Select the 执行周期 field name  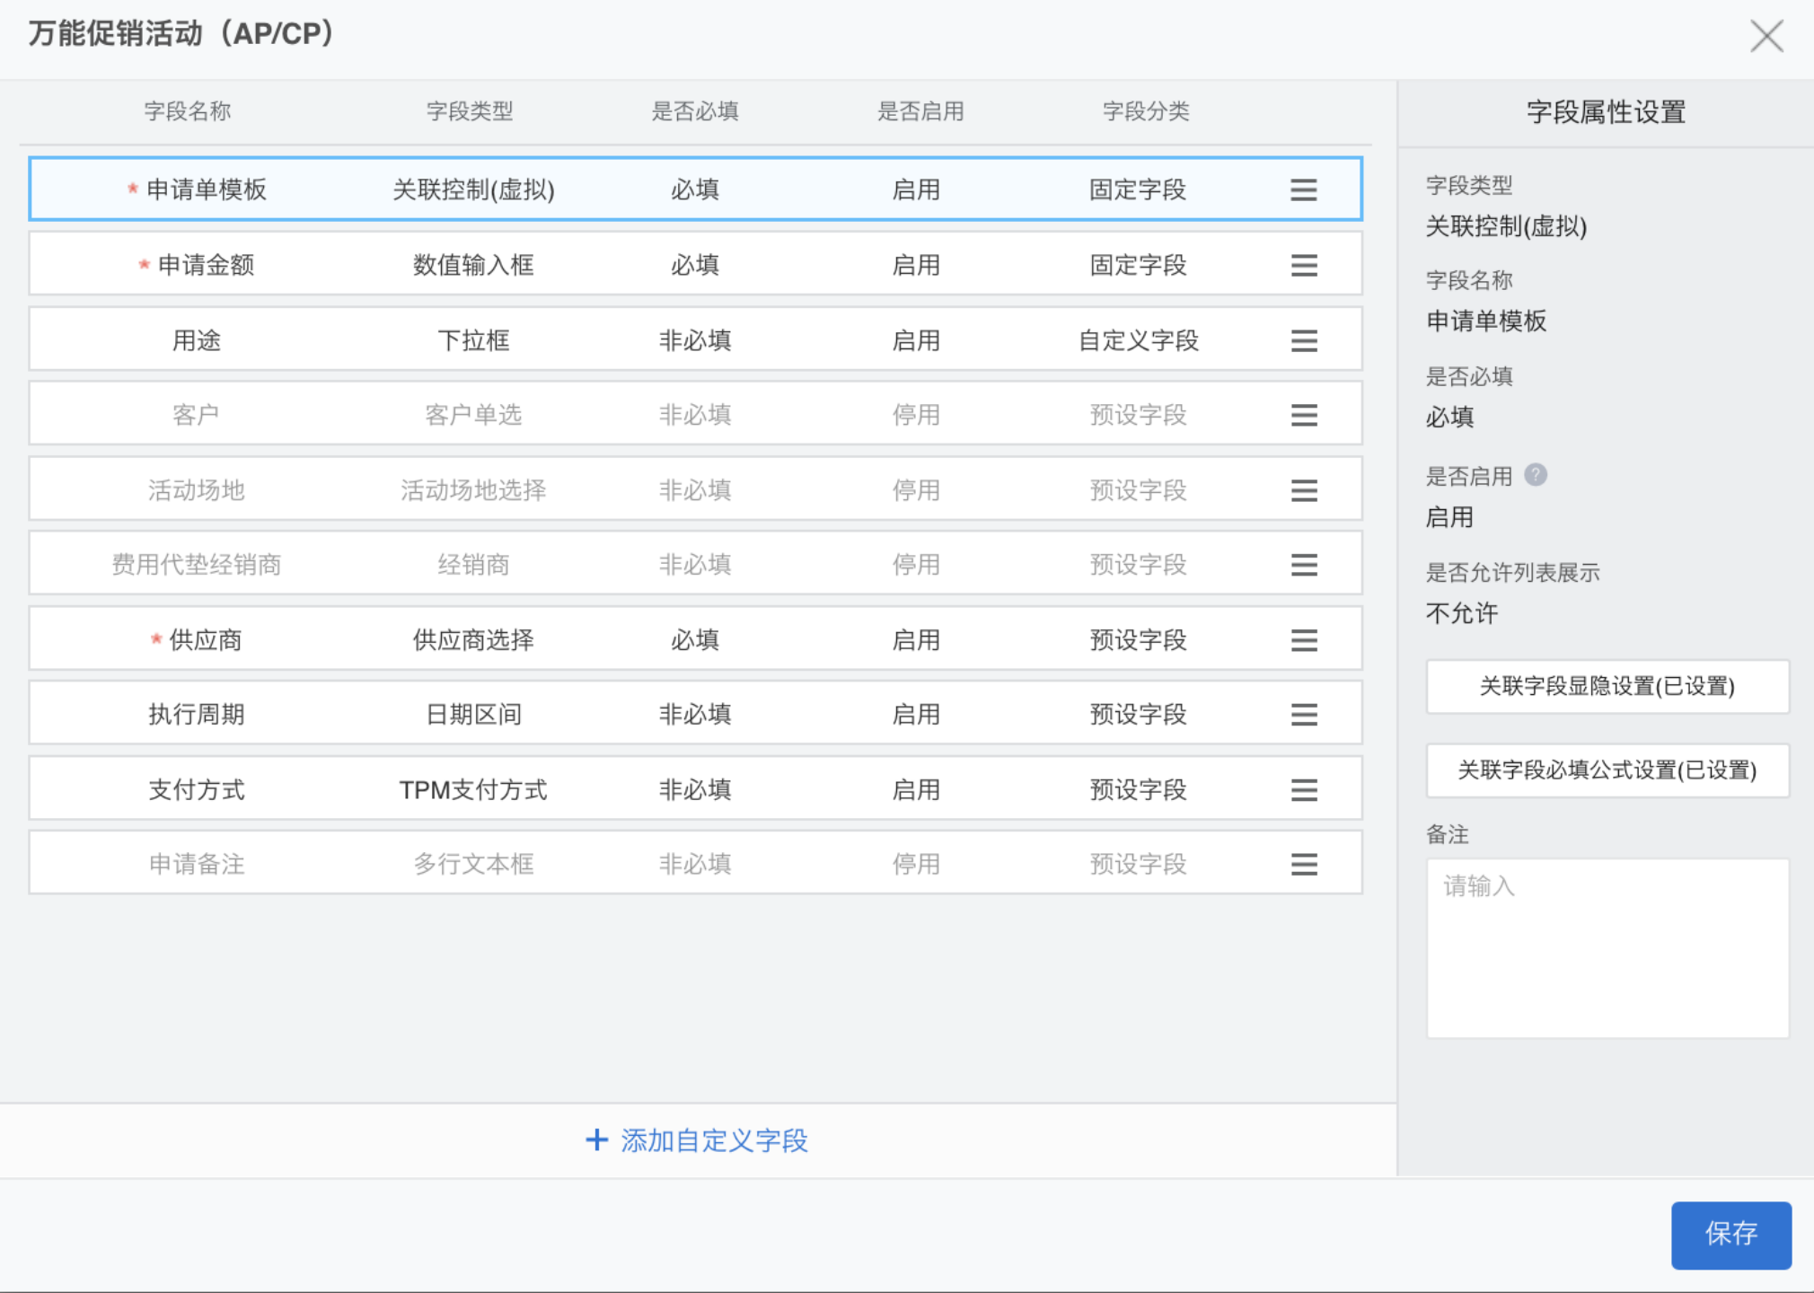coord(196,715)
